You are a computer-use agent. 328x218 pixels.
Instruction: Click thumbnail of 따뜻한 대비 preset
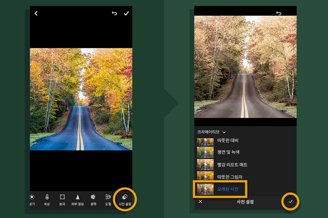click(205, 142)
